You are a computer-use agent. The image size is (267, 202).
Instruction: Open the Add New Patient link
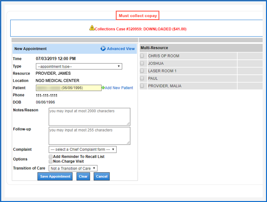coord(119,88)
